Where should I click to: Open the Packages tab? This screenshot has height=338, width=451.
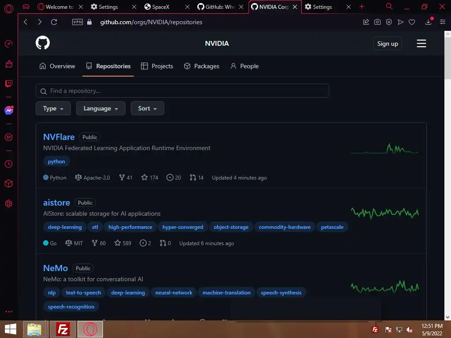tap(202, 66)
